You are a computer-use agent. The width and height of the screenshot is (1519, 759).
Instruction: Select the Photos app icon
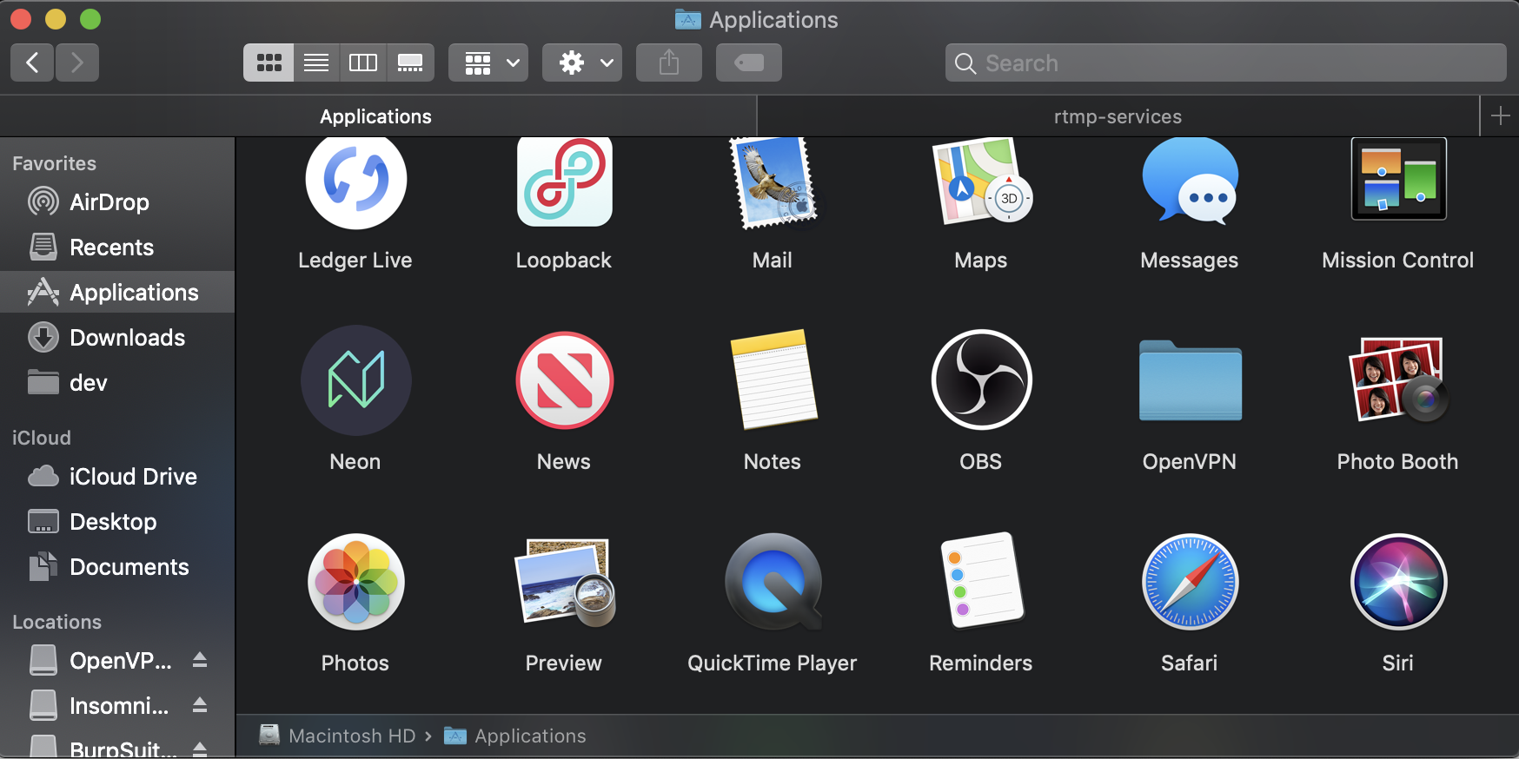pos(355,581)
